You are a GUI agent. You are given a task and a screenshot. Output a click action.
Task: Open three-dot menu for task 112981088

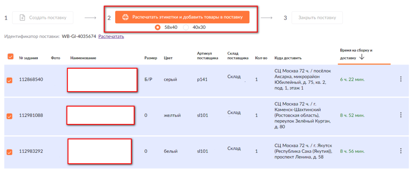tap(401, 115)
